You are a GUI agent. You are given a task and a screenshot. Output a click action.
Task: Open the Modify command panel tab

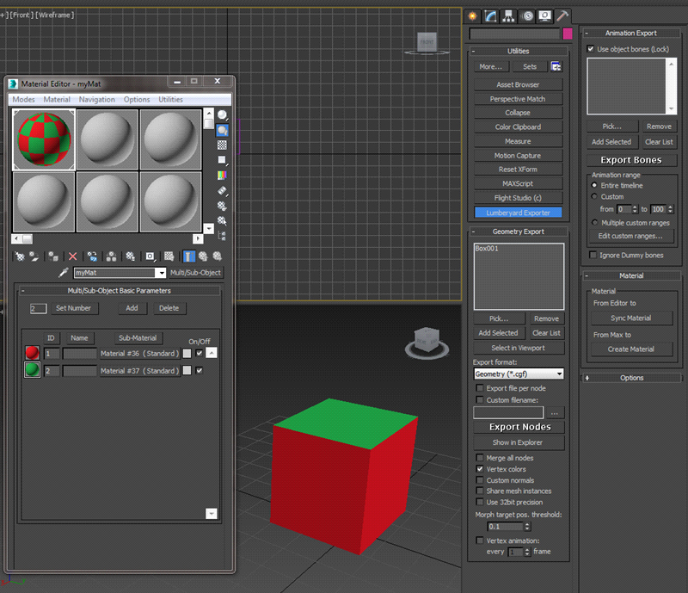pos(490,16)
